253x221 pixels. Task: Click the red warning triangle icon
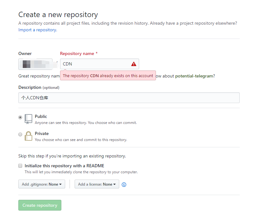click(134, 64)
